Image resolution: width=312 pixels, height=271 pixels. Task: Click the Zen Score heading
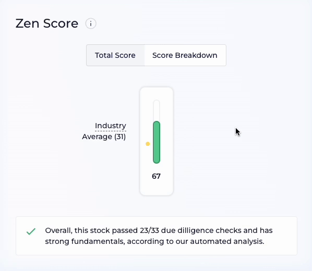tap(47, 23)
